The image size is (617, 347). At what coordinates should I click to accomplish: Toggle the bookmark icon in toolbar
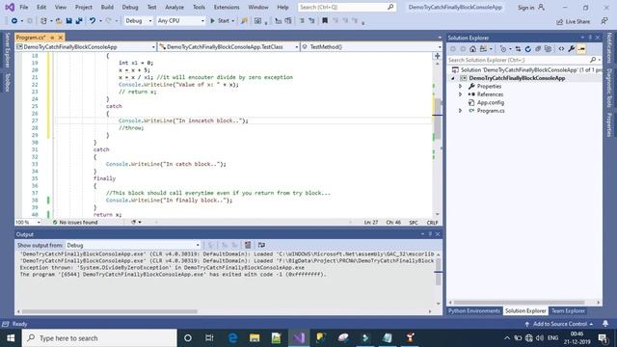click(x=325, y=21)
